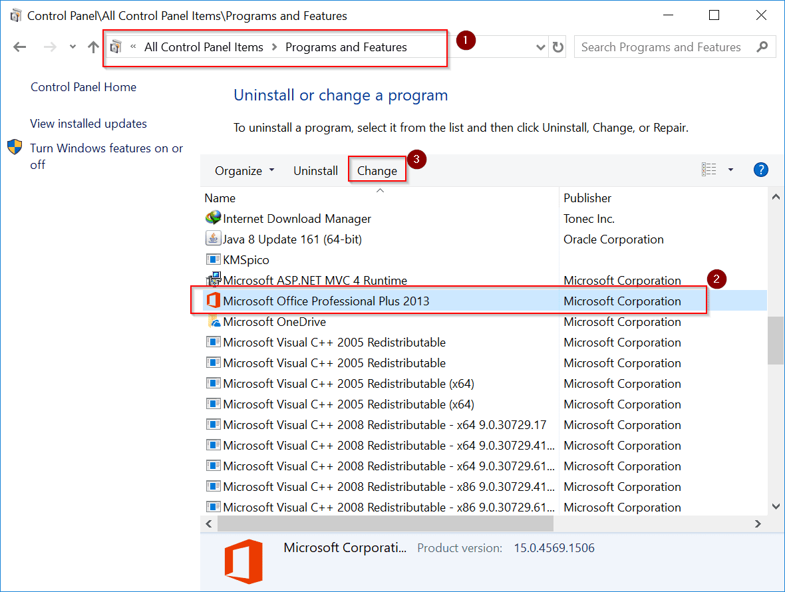The height and width of the screenshot is (592, 785).
Task: Click Oracle Corporation publisher cell
Action: coord(613,239)
